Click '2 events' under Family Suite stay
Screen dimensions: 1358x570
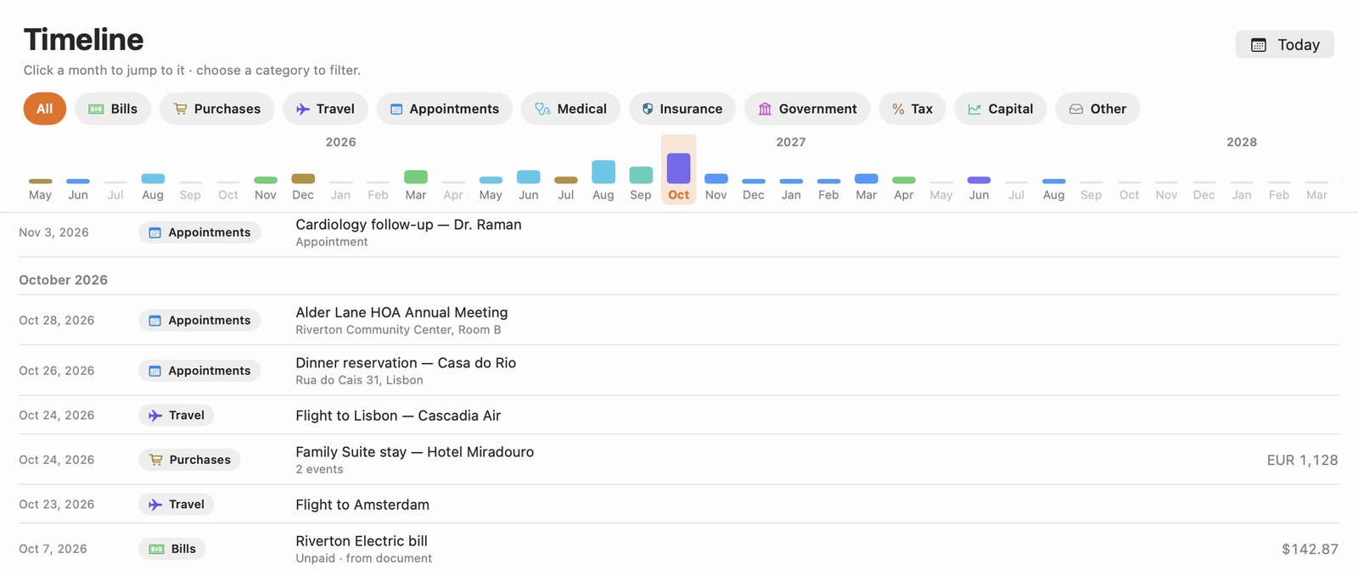[319, 469]
